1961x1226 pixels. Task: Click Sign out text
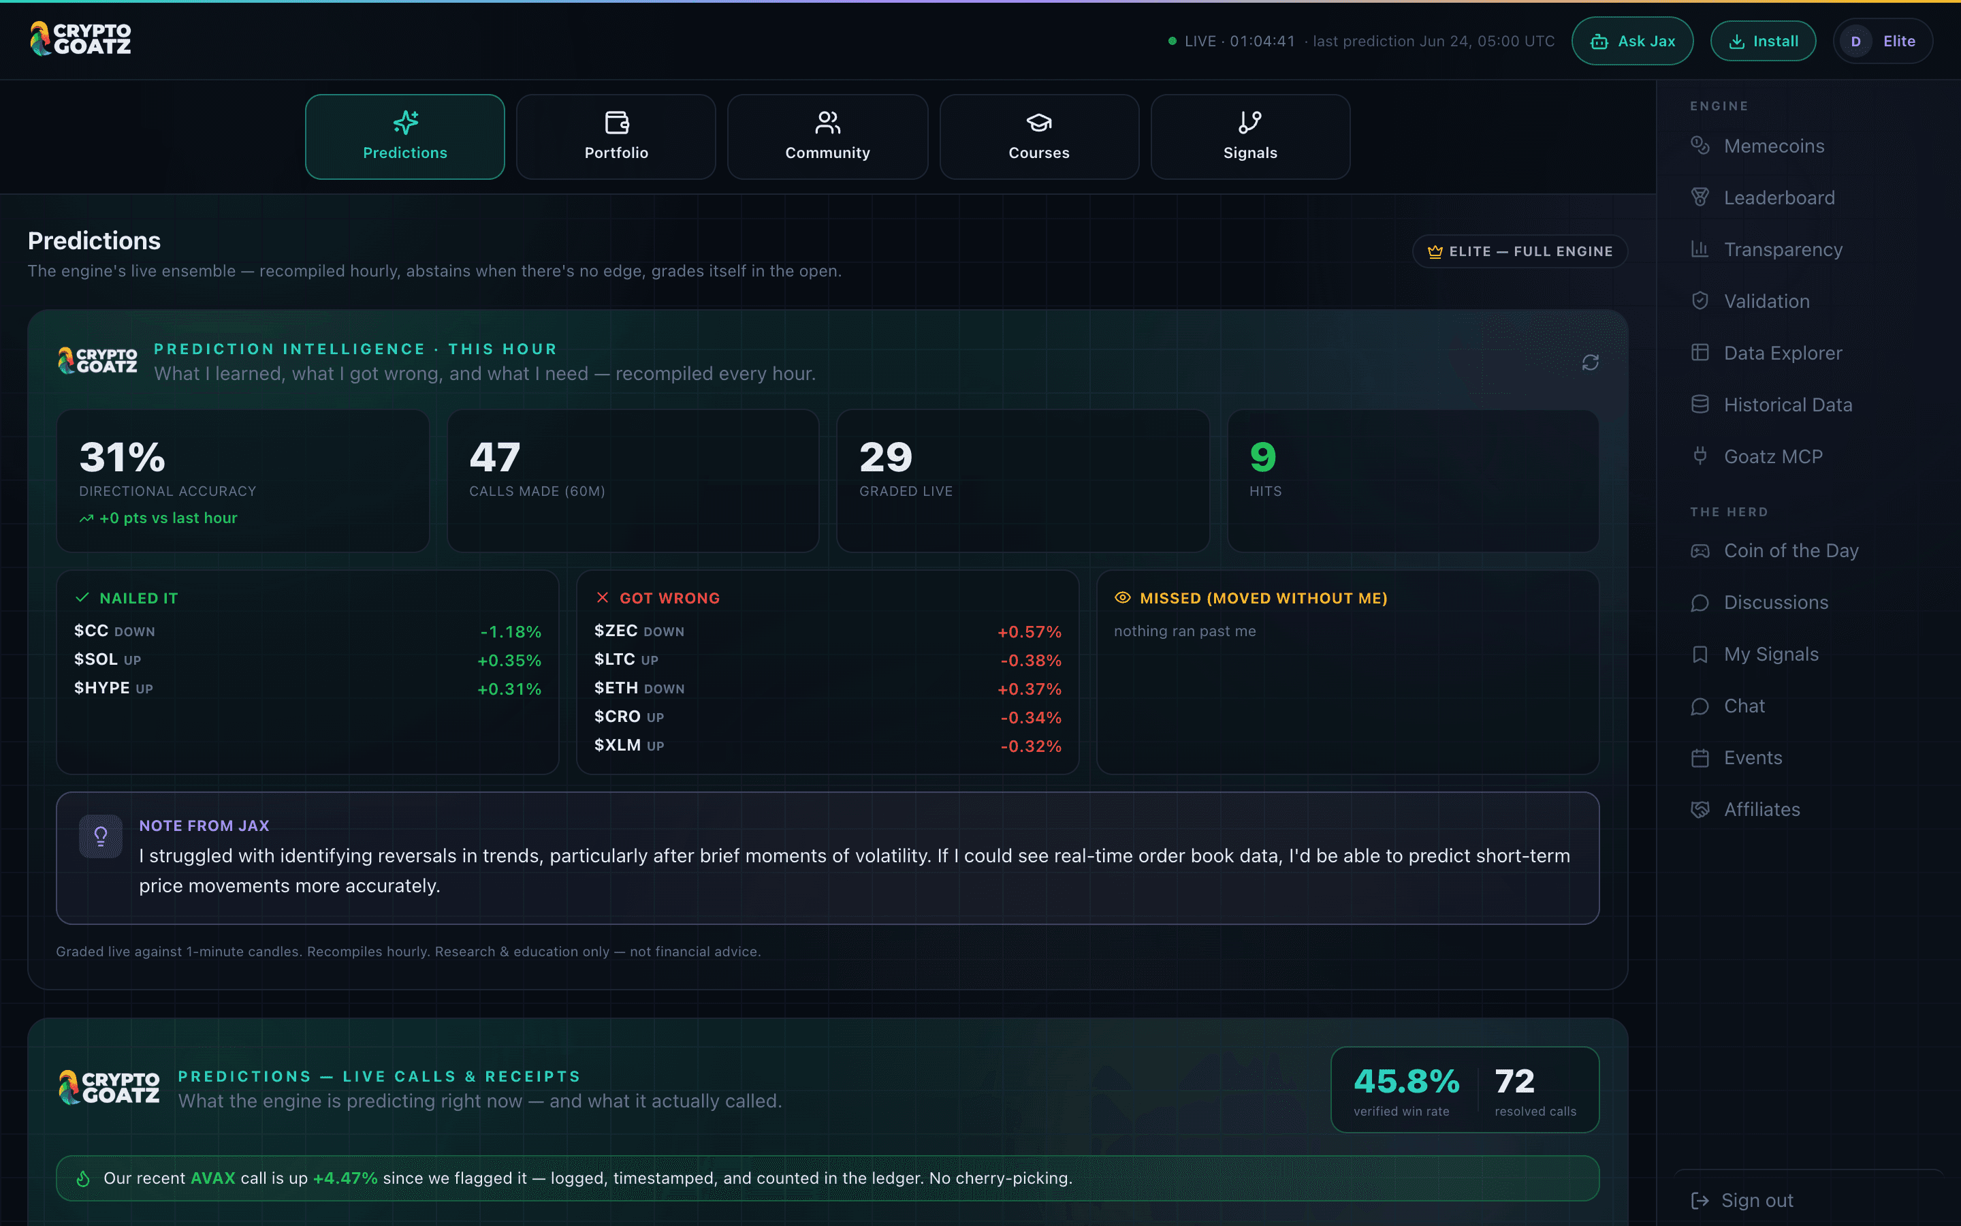pos(1757,1200)
